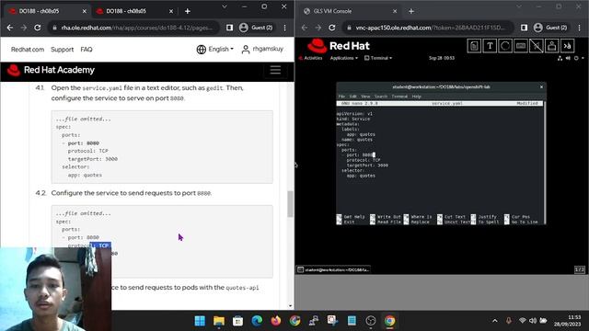Click the power icon in VM top bar

(x=576, y=58)
